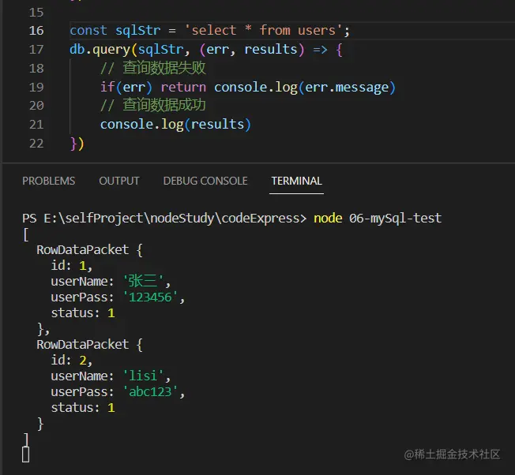Click the comment 查询数据成功
Image resolution: width=515 pixels, height=475 pixels.
point(153,106)
